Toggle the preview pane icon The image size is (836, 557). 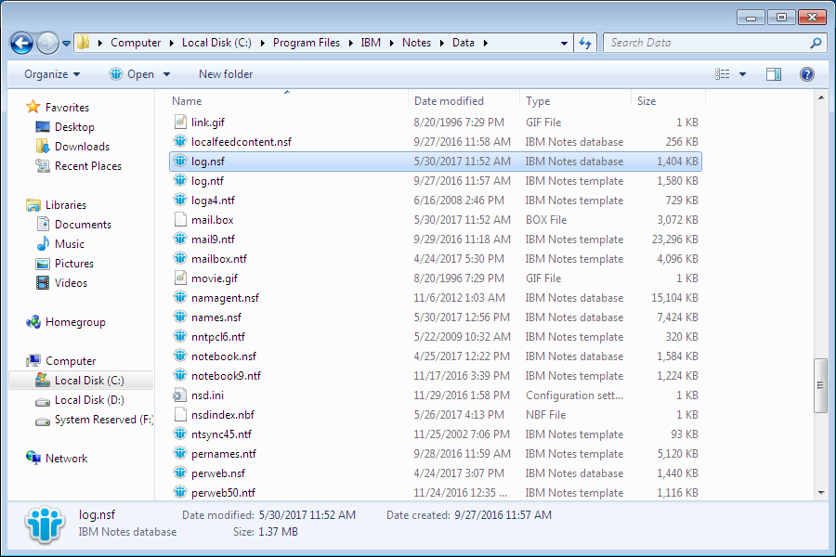click(x=773, y=74)
